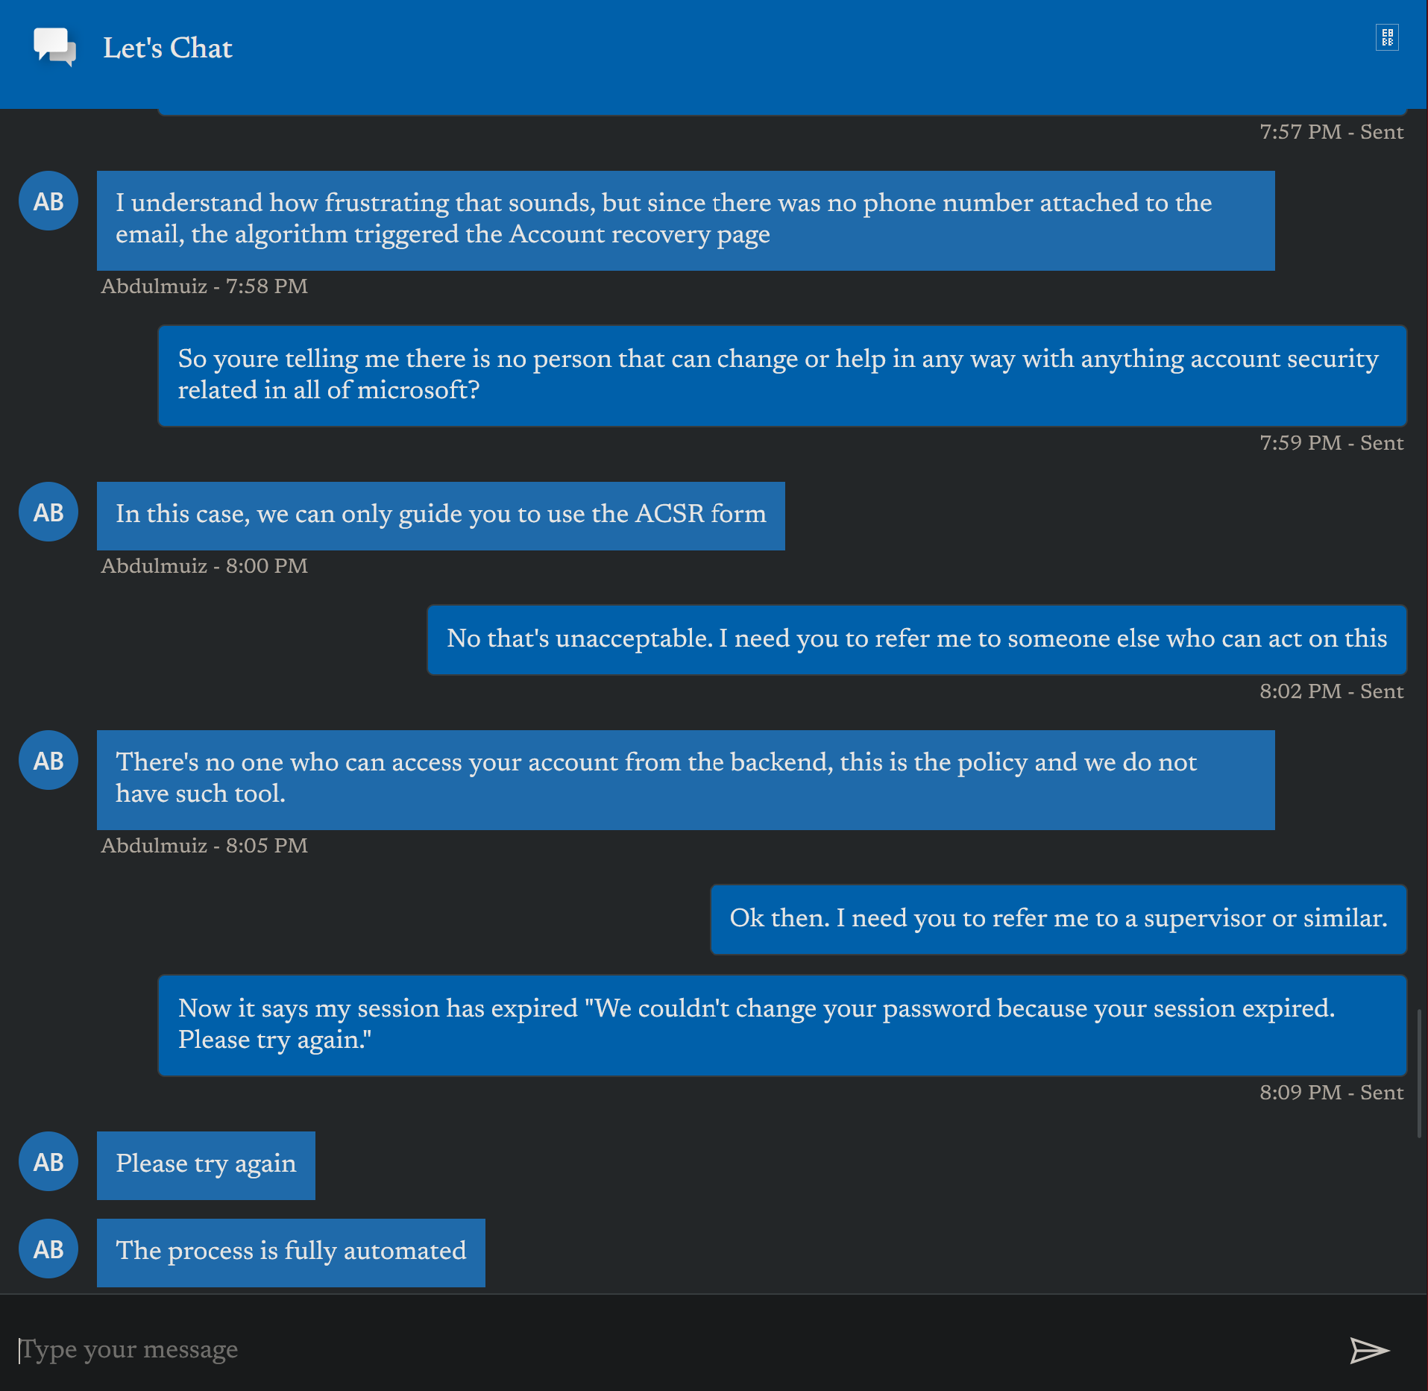The image size is (1428, 1391).
Task: Select the 'refer me to a supervisor' message
Action: coord(1058,919)
